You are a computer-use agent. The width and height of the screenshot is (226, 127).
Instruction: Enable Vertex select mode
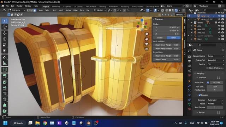click(28, 10)
